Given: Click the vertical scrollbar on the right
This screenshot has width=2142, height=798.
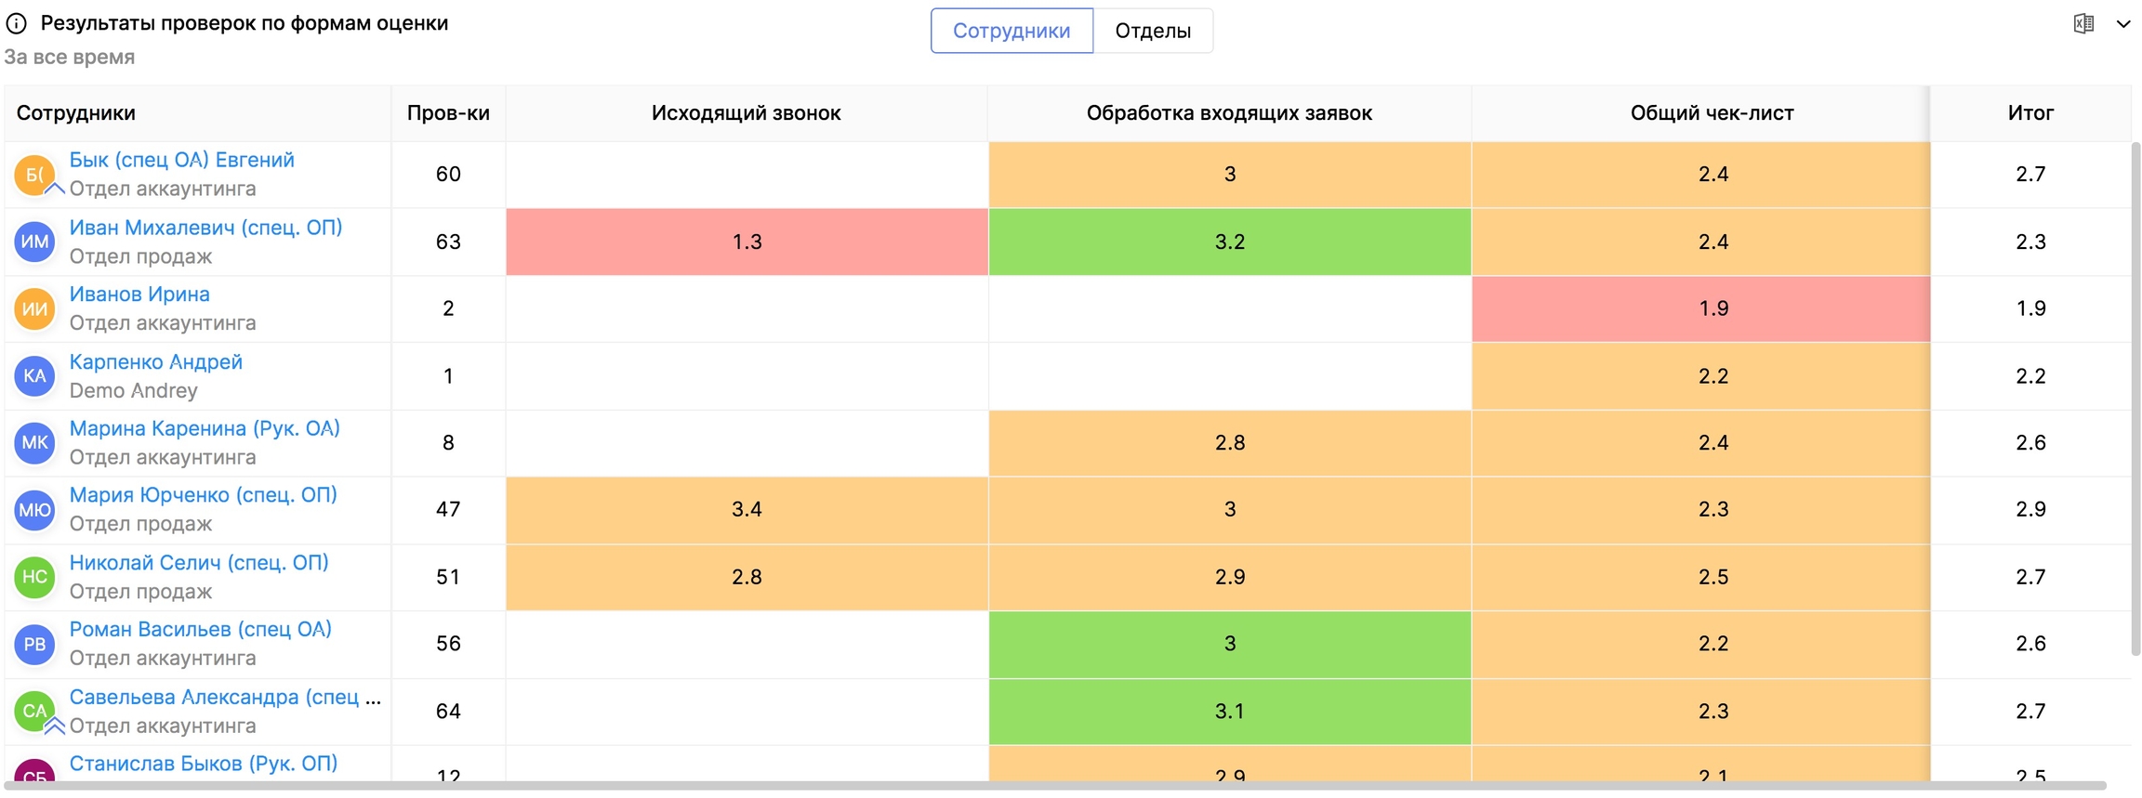Looking at the screenshot, I should click(2135, 399).
